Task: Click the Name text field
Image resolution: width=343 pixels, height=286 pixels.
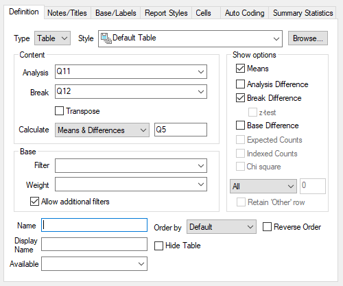Action: point(94,225)
